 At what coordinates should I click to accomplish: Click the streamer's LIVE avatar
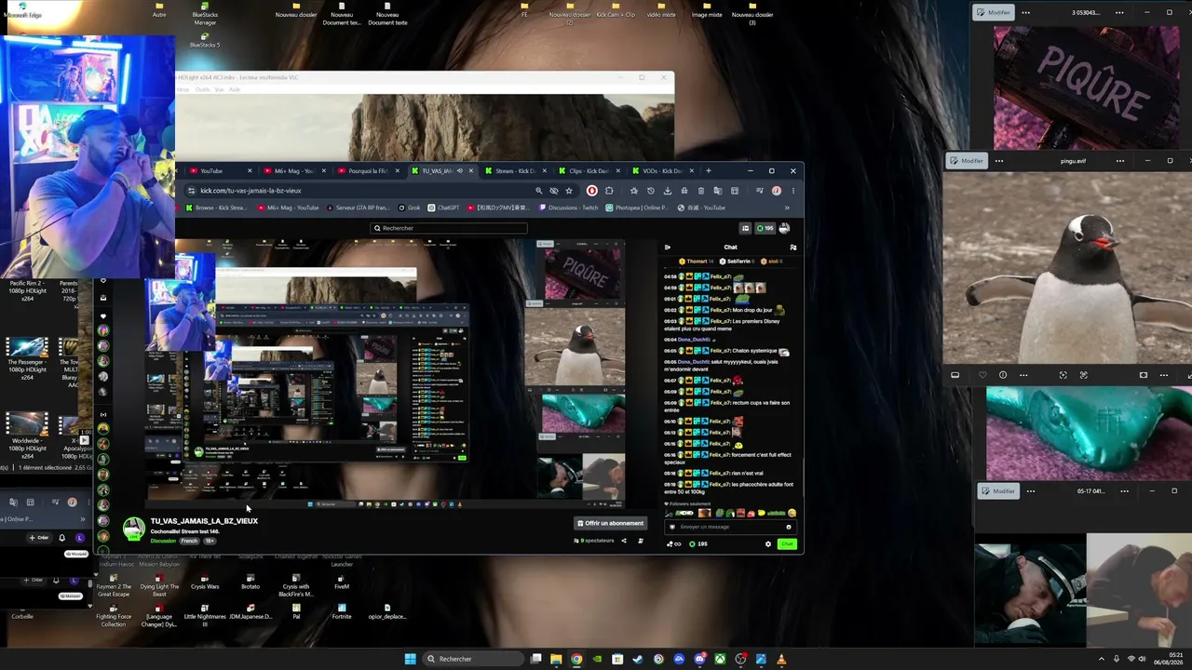click(134, 529)
